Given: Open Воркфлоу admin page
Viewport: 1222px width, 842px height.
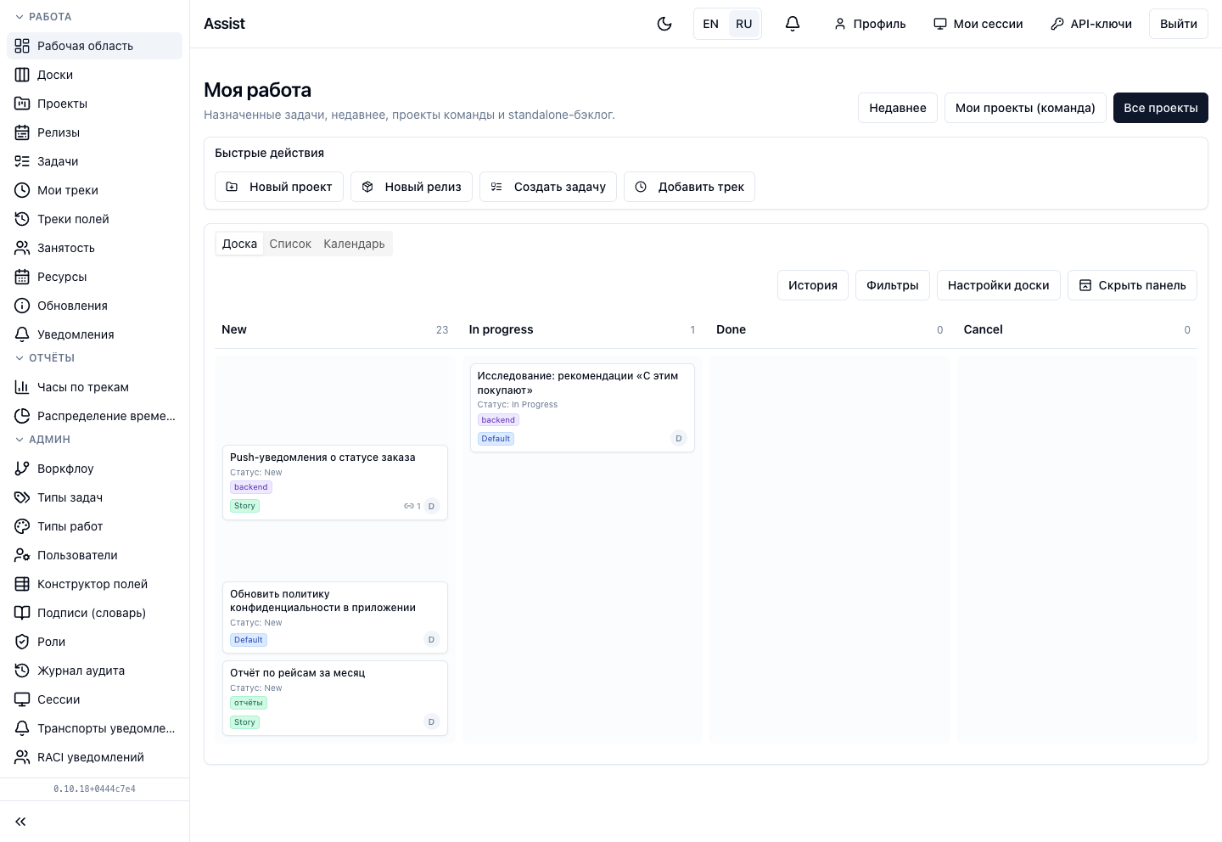Looking at the screenshot, I should click(94, 469).
